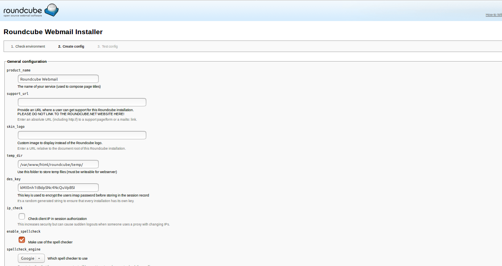Click 'PLEASE DO NOT LINK TO THE ROUNDCUBE.NET' warning
The image size is (502, 266).
click(71, 114)
